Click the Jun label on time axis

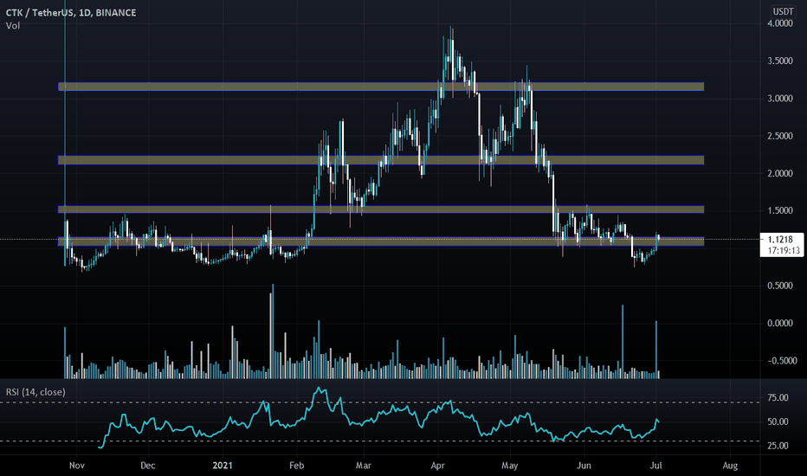coord(584,466)
